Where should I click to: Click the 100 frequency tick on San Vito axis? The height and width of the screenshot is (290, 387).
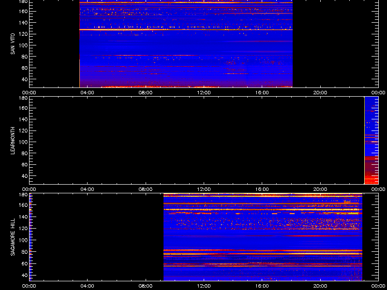24,45
